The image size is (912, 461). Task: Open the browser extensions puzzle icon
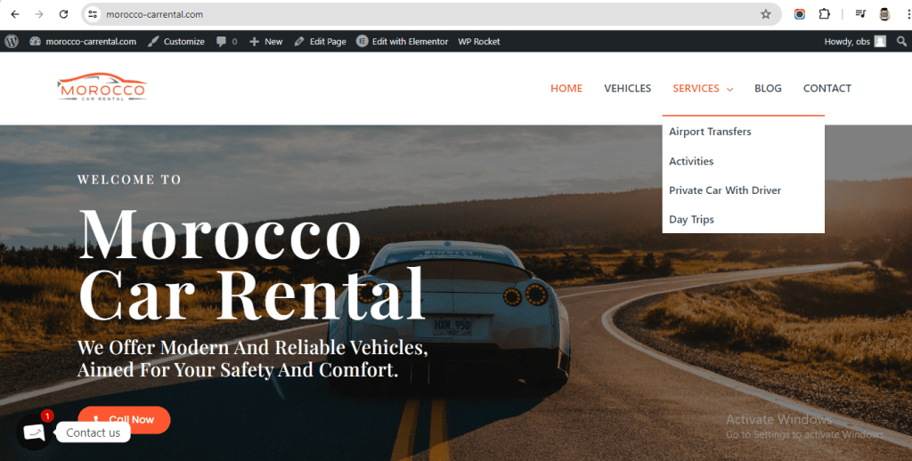[x=824, y=14]
